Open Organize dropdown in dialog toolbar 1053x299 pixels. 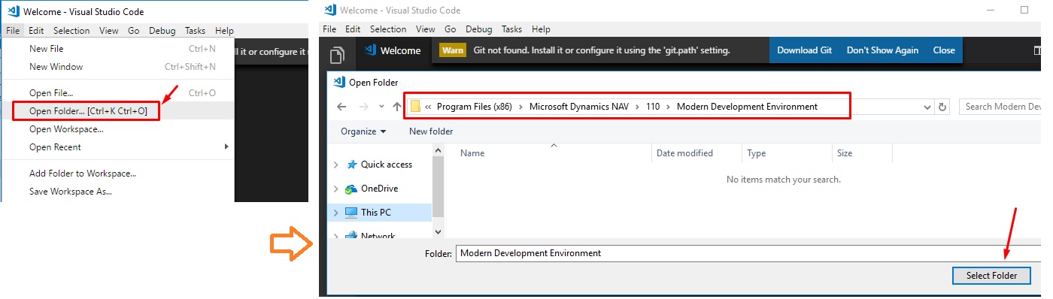click(x=363, y=131)
